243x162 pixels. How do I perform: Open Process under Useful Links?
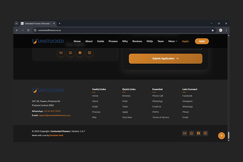[96, 112]
